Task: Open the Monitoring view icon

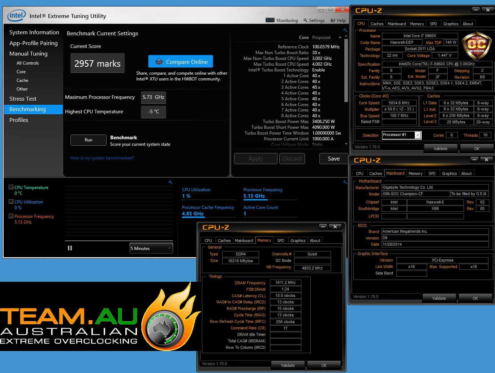Action: [x=270, y=20]
